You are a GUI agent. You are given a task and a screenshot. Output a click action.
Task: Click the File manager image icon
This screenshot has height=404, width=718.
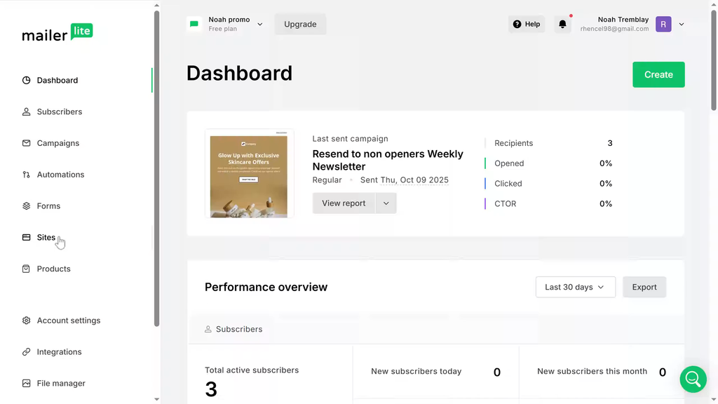[x=27, y=384]
